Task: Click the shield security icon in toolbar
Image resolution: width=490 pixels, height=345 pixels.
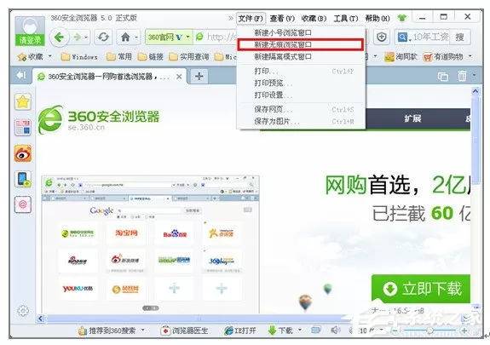Action: click(381, 37)
